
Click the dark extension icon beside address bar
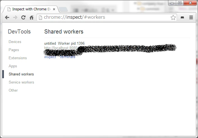point(182,18)
